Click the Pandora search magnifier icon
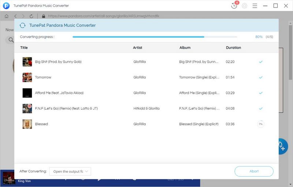The height and width of the screenshot is (187, 293). point(11,40)
